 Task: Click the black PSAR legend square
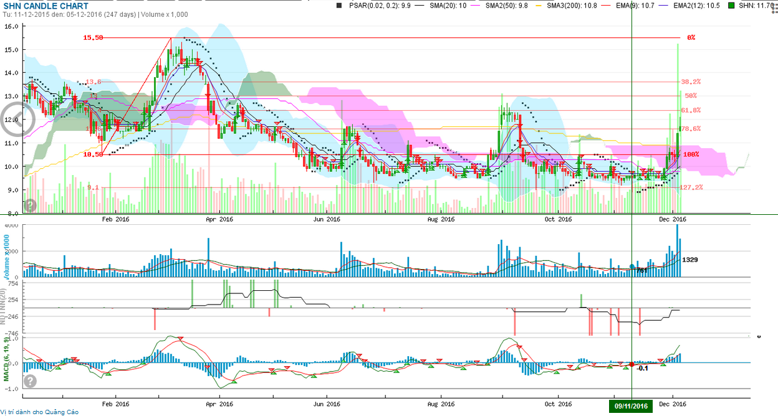340,5
